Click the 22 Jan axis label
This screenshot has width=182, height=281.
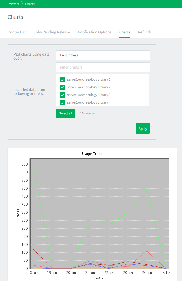coord(109,273)
